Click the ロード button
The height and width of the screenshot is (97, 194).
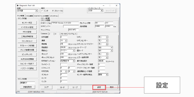pos(63,87)
